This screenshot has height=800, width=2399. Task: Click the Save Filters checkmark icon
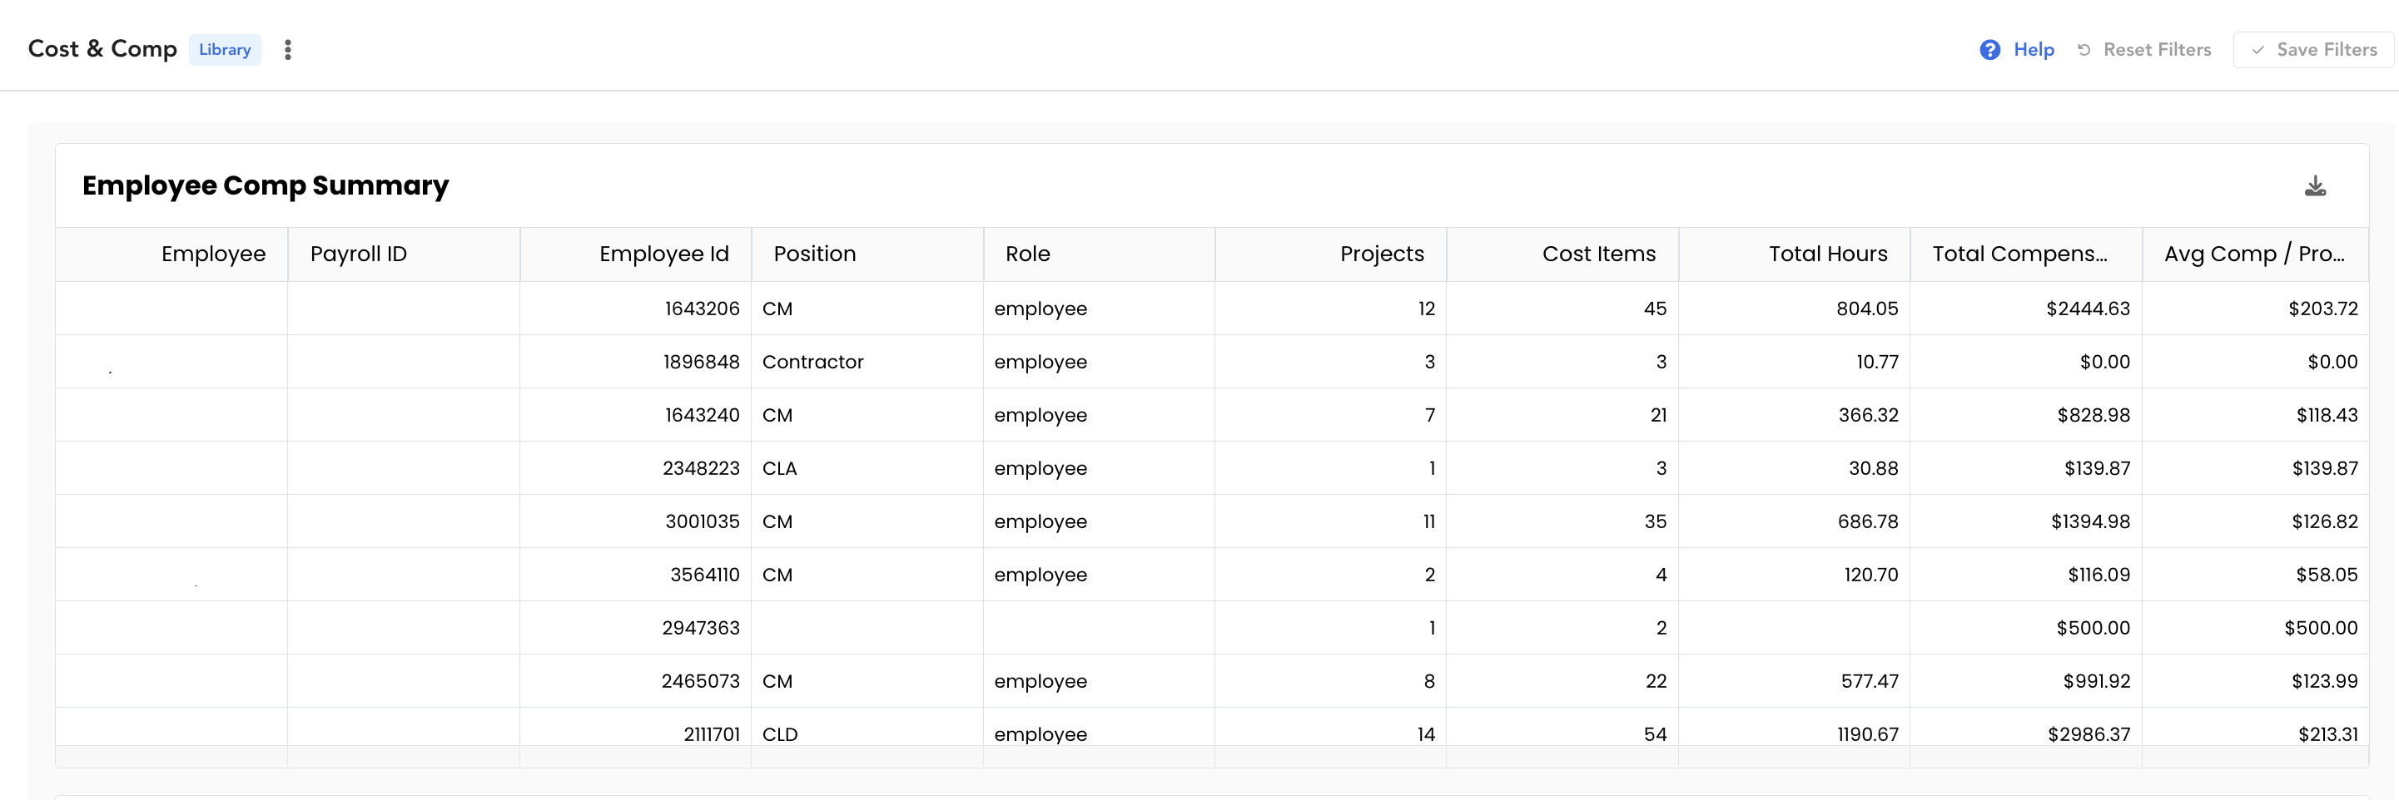coord(2258,49)
